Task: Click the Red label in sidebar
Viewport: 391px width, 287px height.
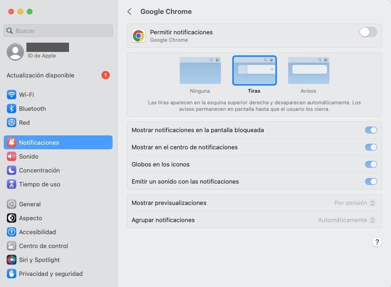Action: click(x=24, y=123)
